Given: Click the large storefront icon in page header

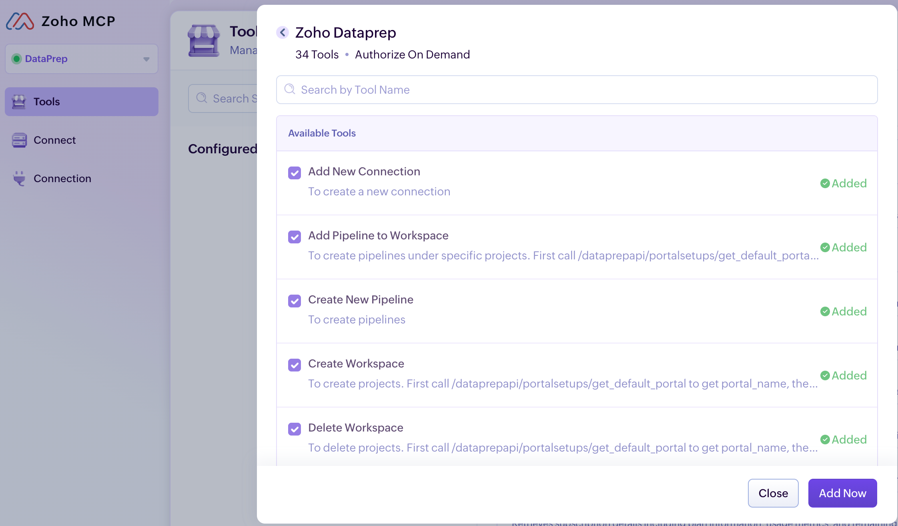Looking at the screenshot, I should (x=204, y=41).
